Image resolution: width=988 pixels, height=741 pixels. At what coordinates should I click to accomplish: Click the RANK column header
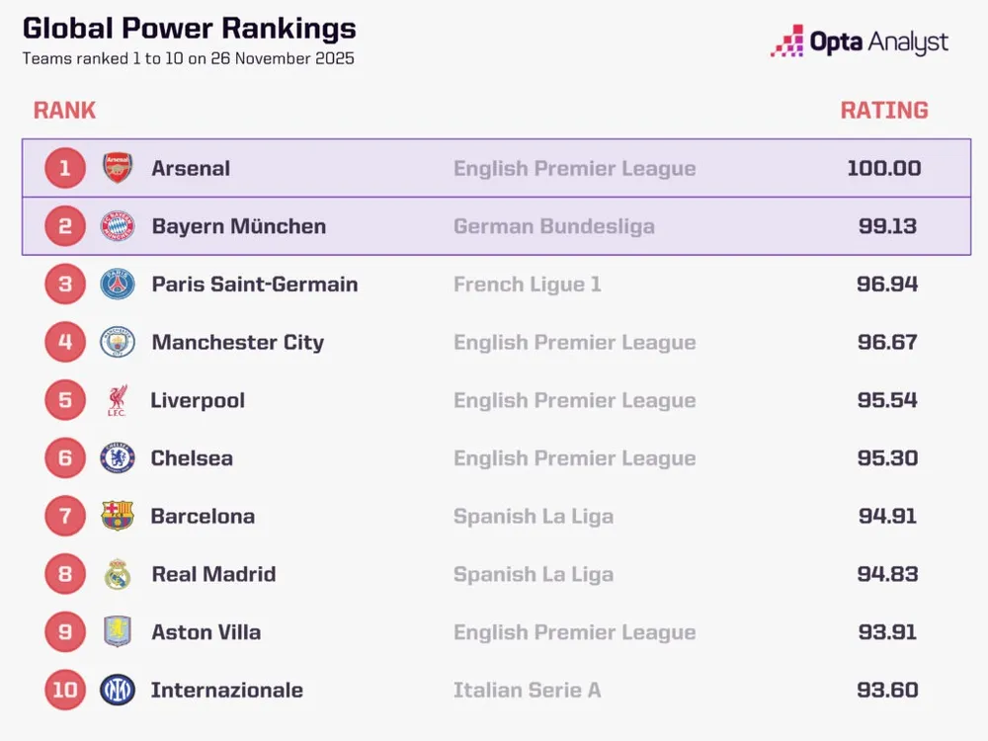pos(64,110)
